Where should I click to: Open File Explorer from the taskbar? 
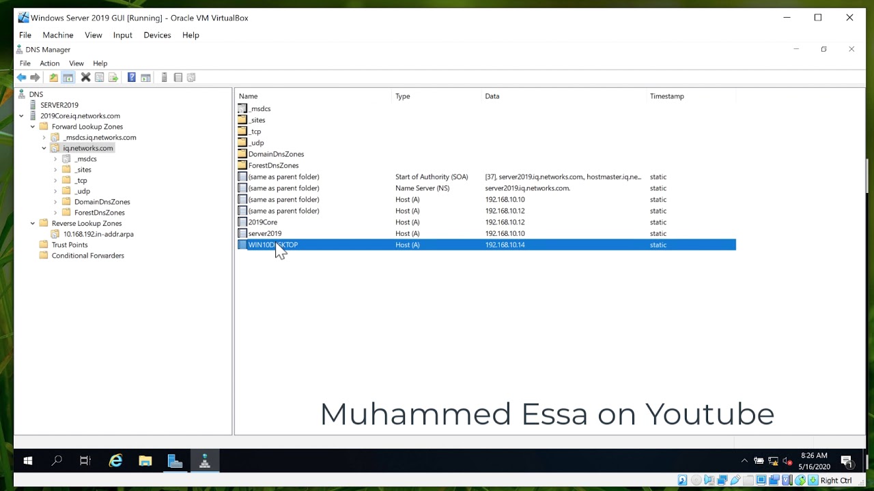145,462
